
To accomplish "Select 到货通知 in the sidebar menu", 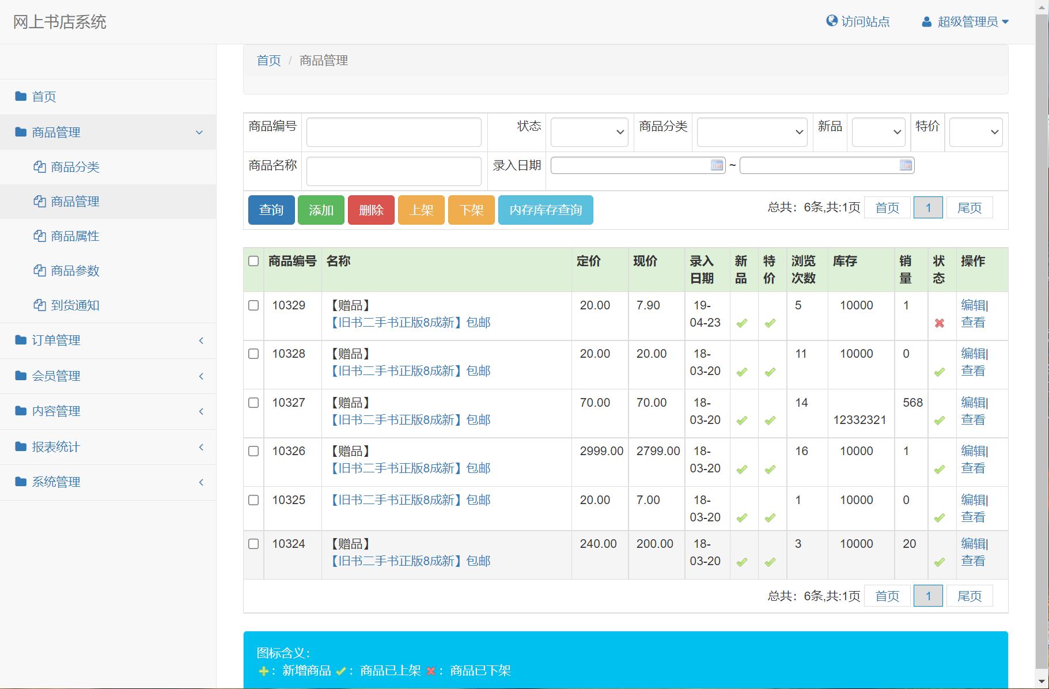I will pos(74,305).
